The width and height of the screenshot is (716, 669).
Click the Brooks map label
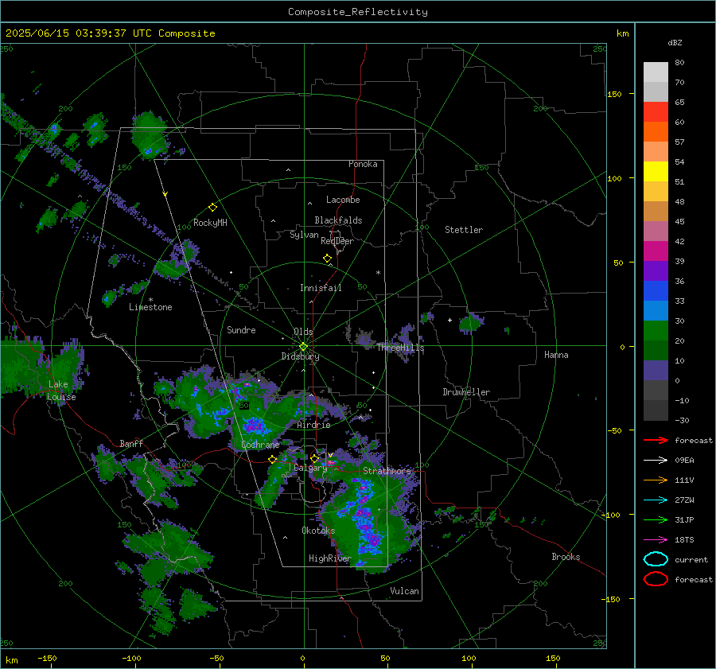point(566,557)
